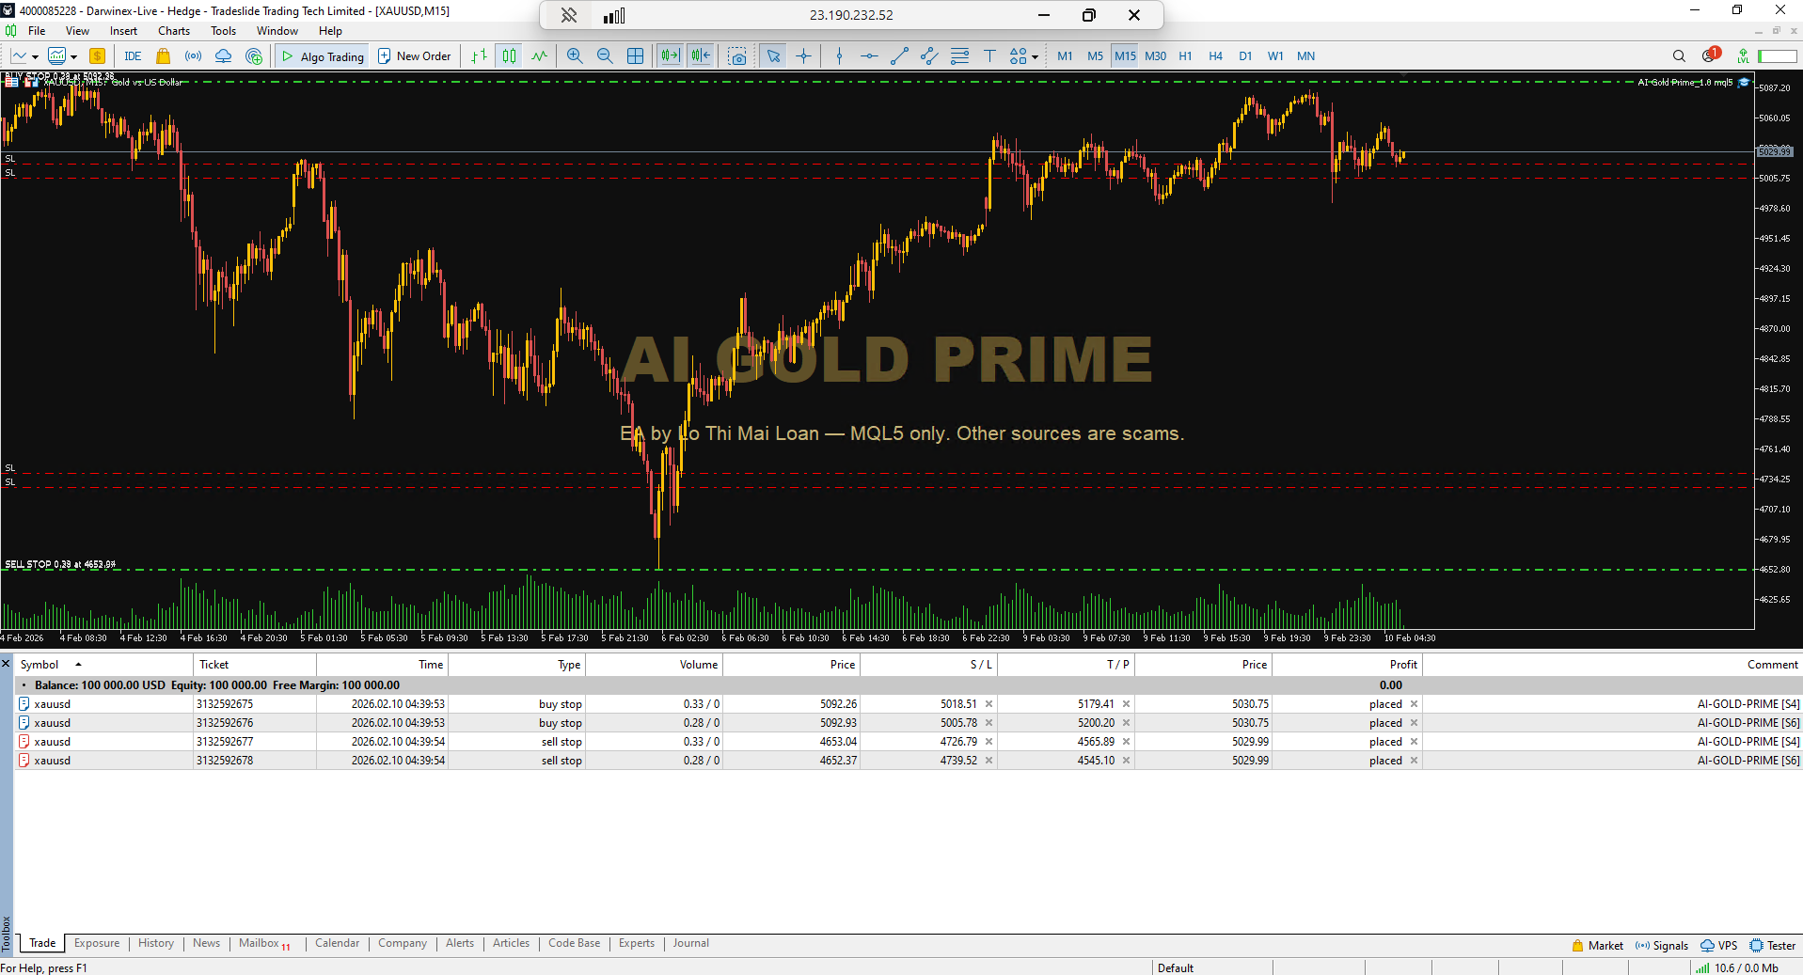Click the shapes objects tool icon
Viewport: 1803px width, 975px height.
[1018, 56]
